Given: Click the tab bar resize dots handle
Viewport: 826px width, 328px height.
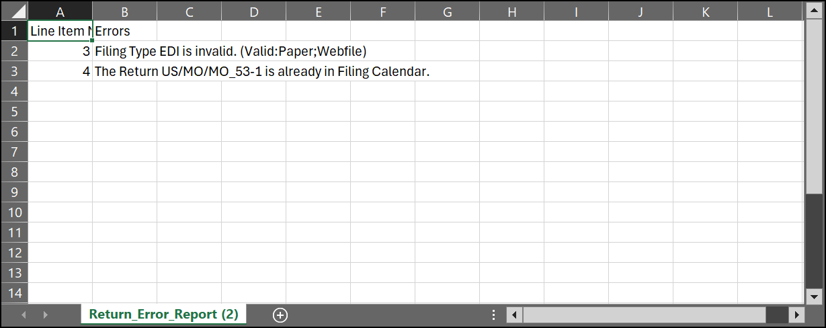Looking at the screenshot, I should pos(494,315).
